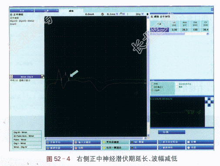Image resolution: width=220 pixels, height=166 pixels.
Task: Click the blue button below the small trace window
Action: [172, 132]
